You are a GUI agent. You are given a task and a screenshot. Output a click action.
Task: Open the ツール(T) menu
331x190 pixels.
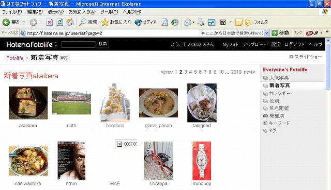[x=109, y=12]
